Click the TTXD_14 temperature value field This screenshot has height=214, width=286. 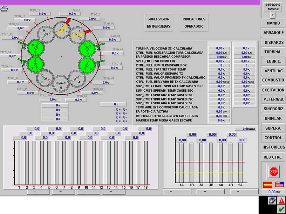[x=10, y=56]
